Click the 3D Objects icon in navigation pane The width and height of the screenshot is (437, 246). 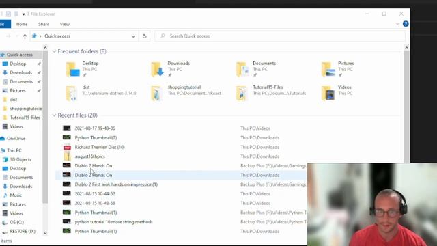coord(5,159)
